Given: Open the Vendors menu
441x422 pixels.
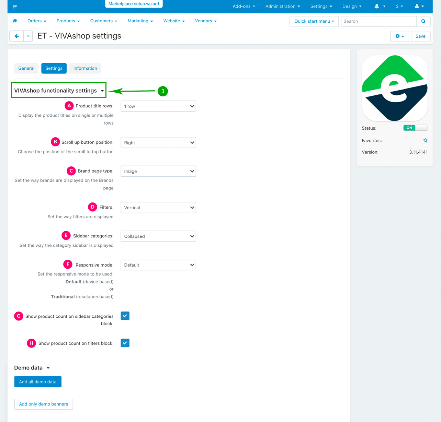Looking at the screenshot, I should (206, 21).
